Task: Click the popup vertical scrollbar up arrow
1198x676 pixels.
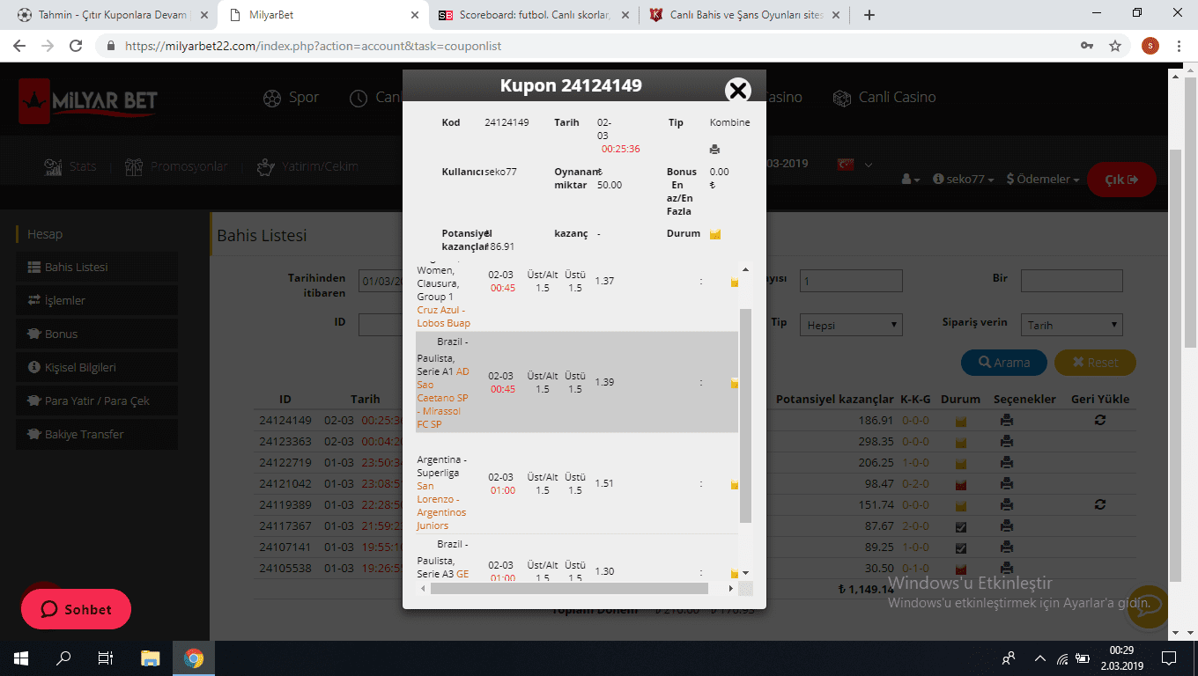Action: [x=745, y=269]
